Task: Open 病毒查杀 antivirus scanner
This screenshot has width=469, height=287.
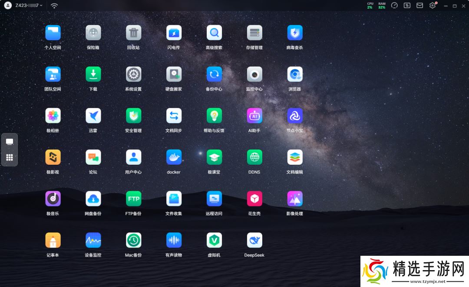Action: pos(295,33)
